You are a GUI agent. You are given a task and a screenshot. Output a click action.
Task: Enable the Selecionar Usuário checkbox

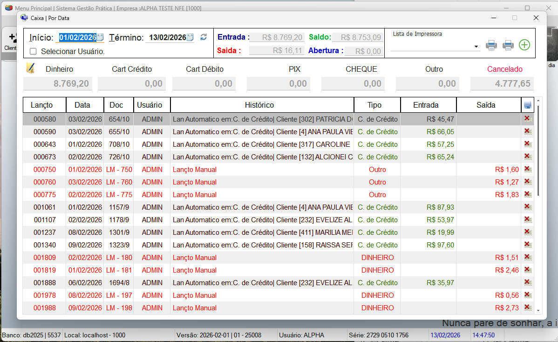pyautogui.click(x=33, y=51)
